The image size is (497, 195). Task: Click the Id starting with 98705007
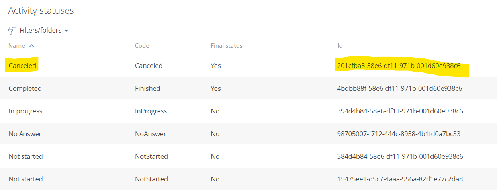pos(399,134)
